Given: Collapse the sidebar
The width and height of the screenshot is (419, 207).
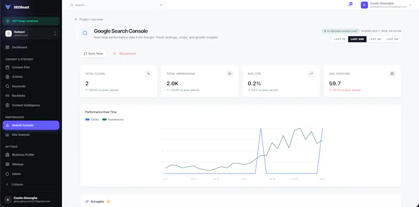Looking at the screenshot, I should (15, 185).
